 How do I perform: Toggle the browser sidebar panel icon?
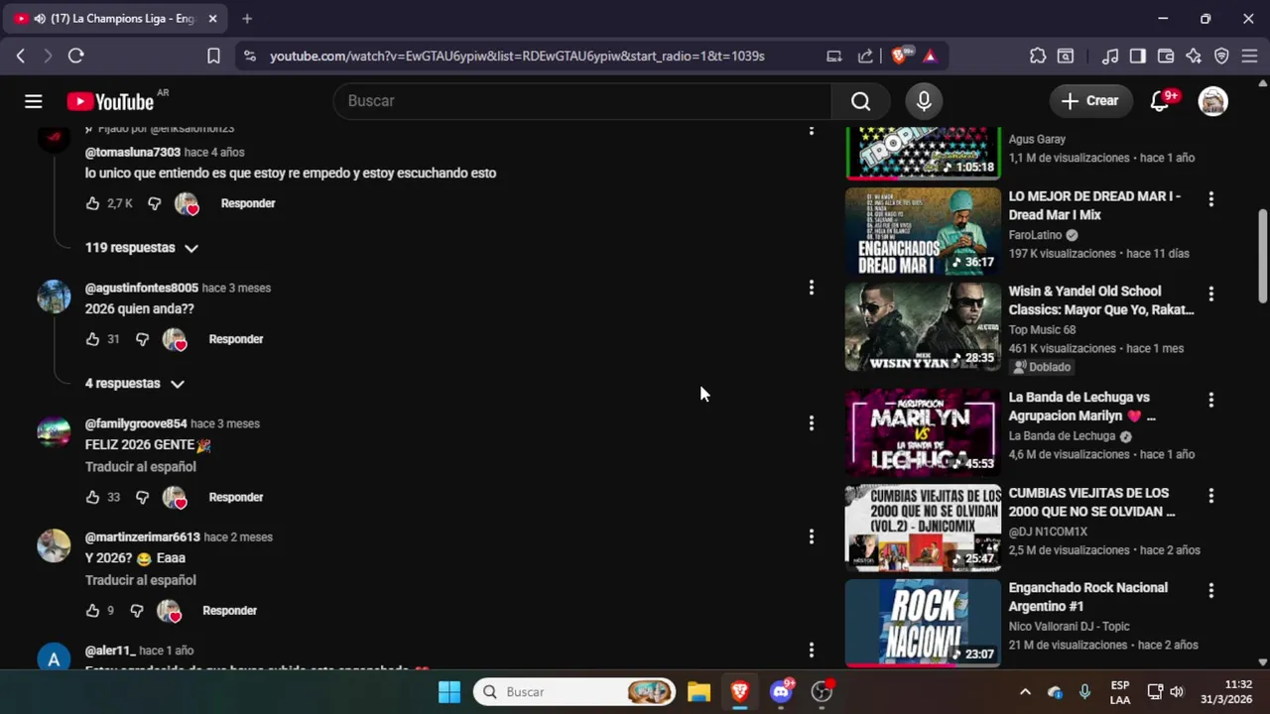point(1138,57)
